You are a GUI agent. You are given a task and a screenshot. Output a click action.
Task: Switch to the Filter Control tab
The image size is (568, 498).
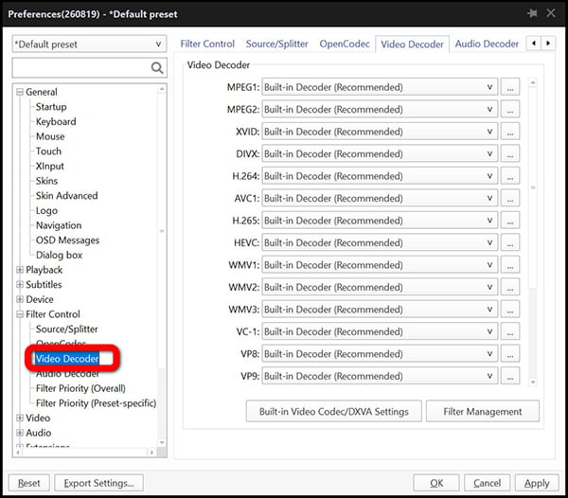(x=207, y=44)
